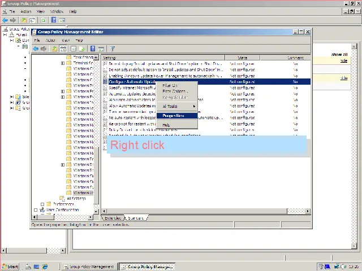Sort by the State column header
Screen dimensions: 362x271
pos(243,58)
